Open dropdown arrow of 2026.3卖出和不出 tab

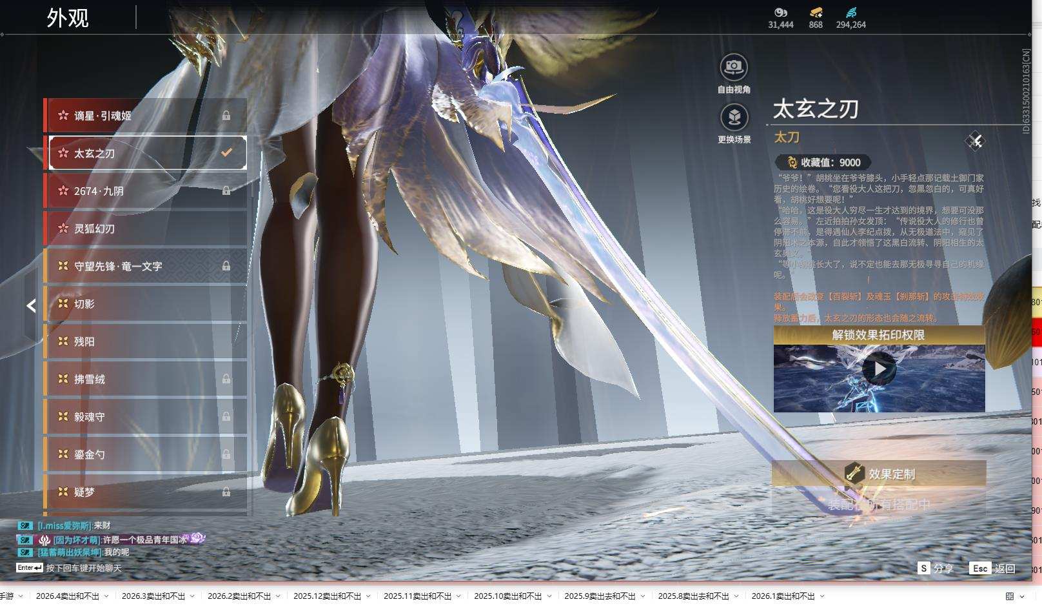coord(192,596)
